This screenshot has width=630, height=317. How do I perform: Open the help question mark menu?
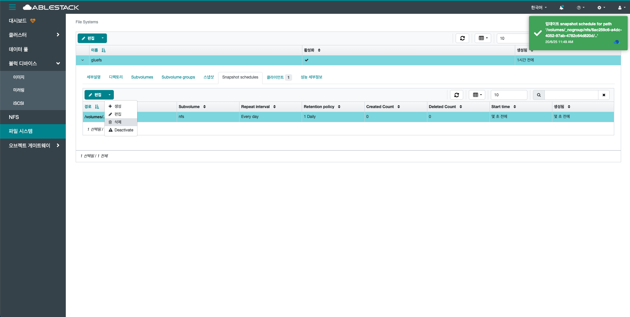coord(580,8)
